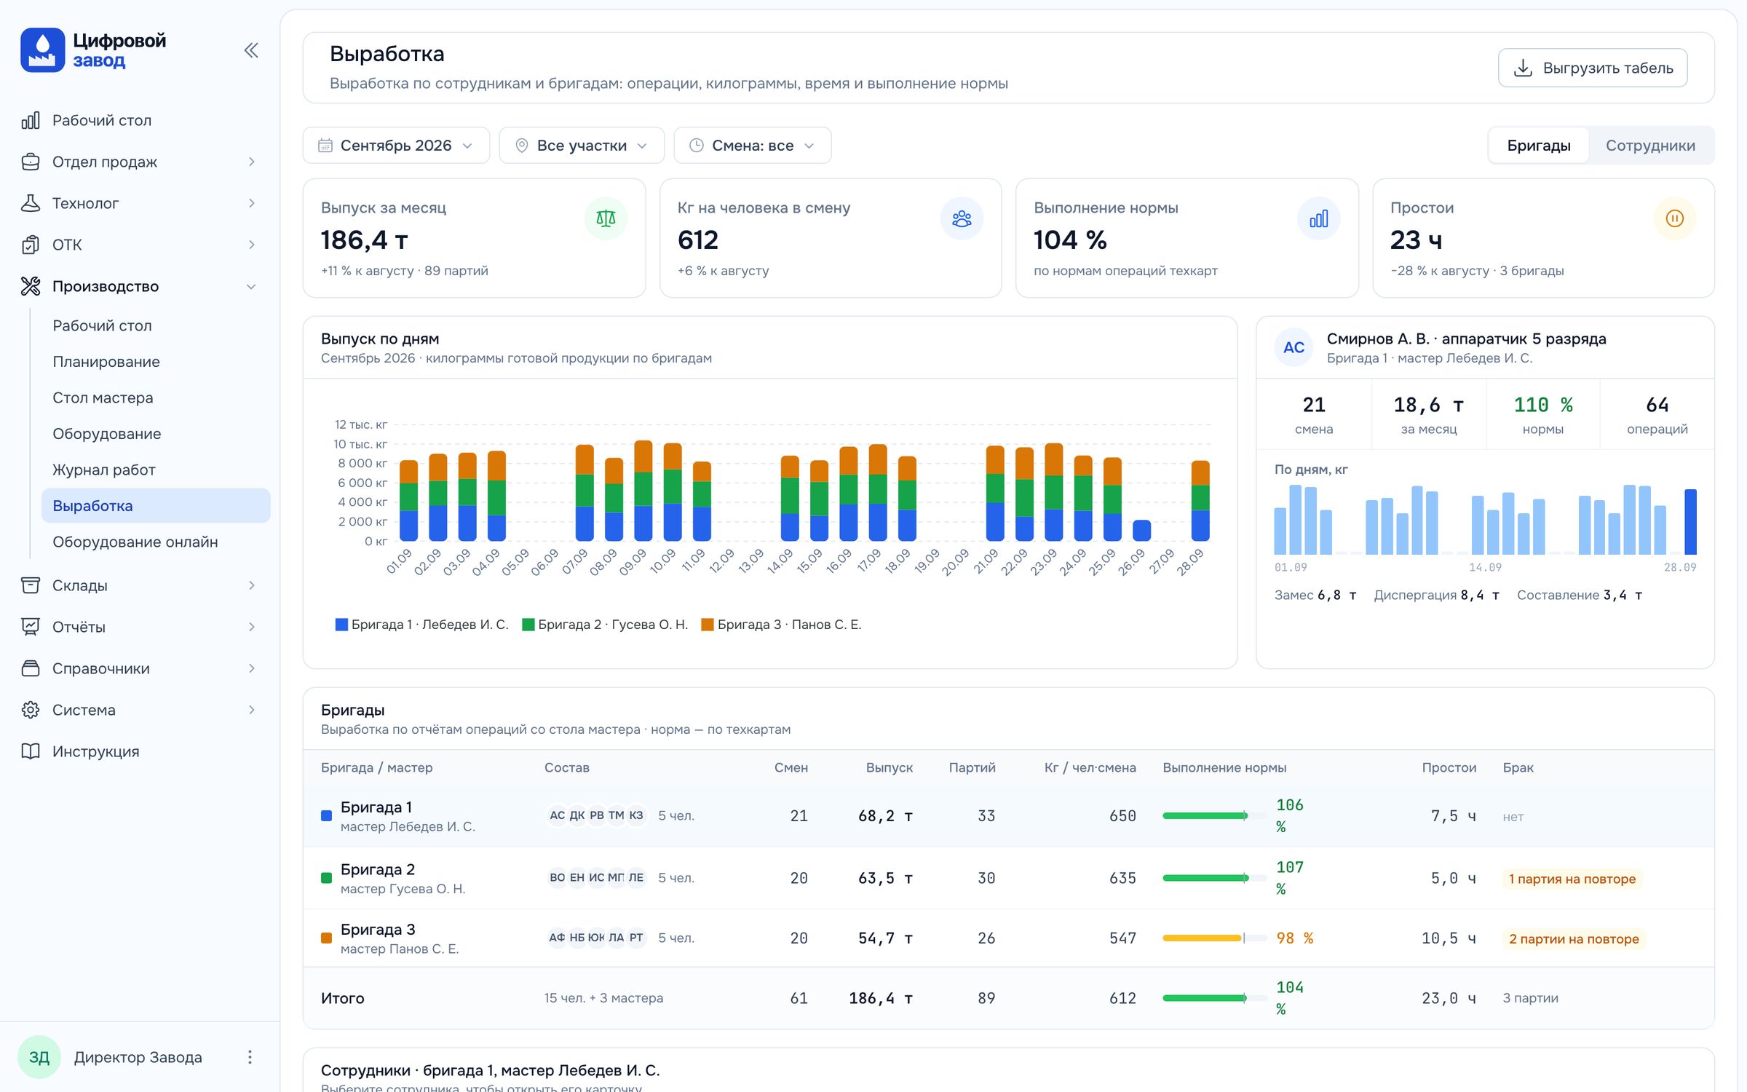Click the chart icon on Выполнение нормы
The image size is (1747, 1092).
[1318, 218]
